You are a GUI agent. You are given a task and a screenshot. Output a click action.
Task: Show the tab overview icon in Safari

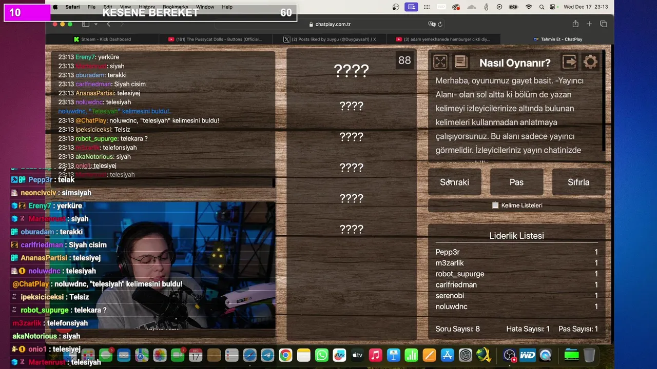(604, 24)
